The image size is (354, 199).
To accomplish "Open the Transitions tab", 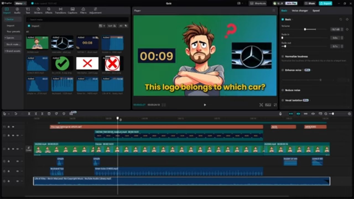I will coord(60,11).
